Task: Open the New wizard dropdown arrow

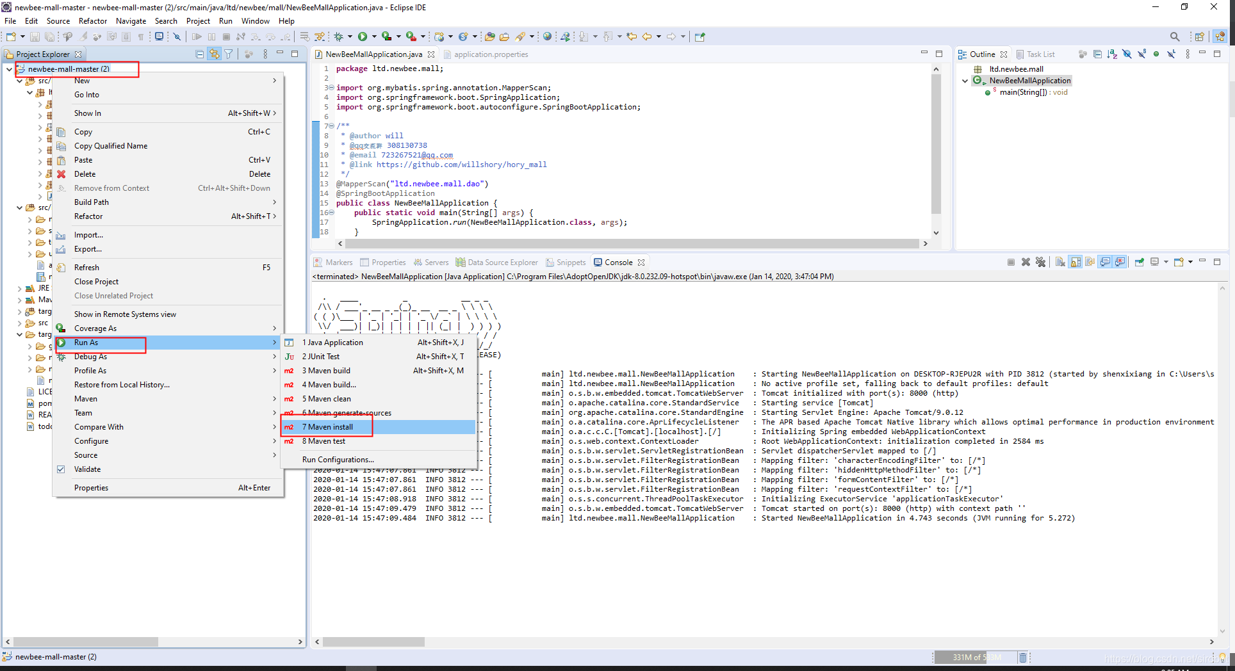Action: (22, 37)
